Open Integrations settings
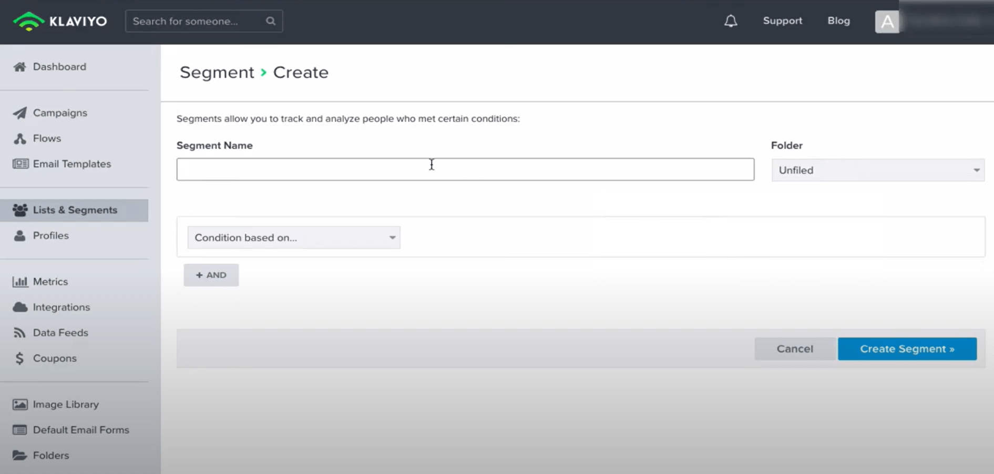This screenshot has width=994, height=474. point(62,307)
